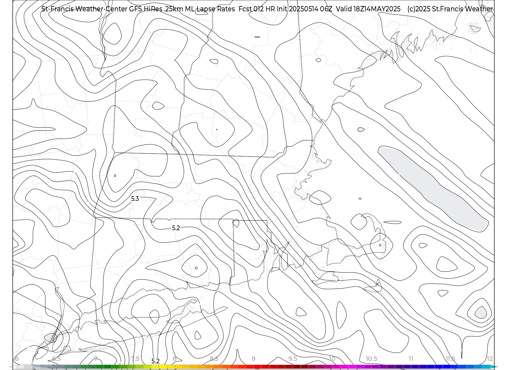Click the color bar label 6.5

57,359
